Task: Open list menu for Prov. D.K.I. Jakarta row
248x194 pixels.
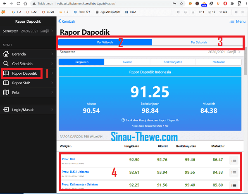Action: (x=234, y=173)
